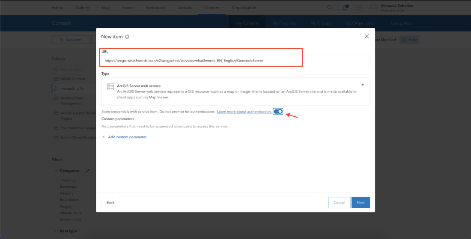The height and width of the screenshot is (239, 471).
Task: Collapse the Categories filter section
Action: 56,171
